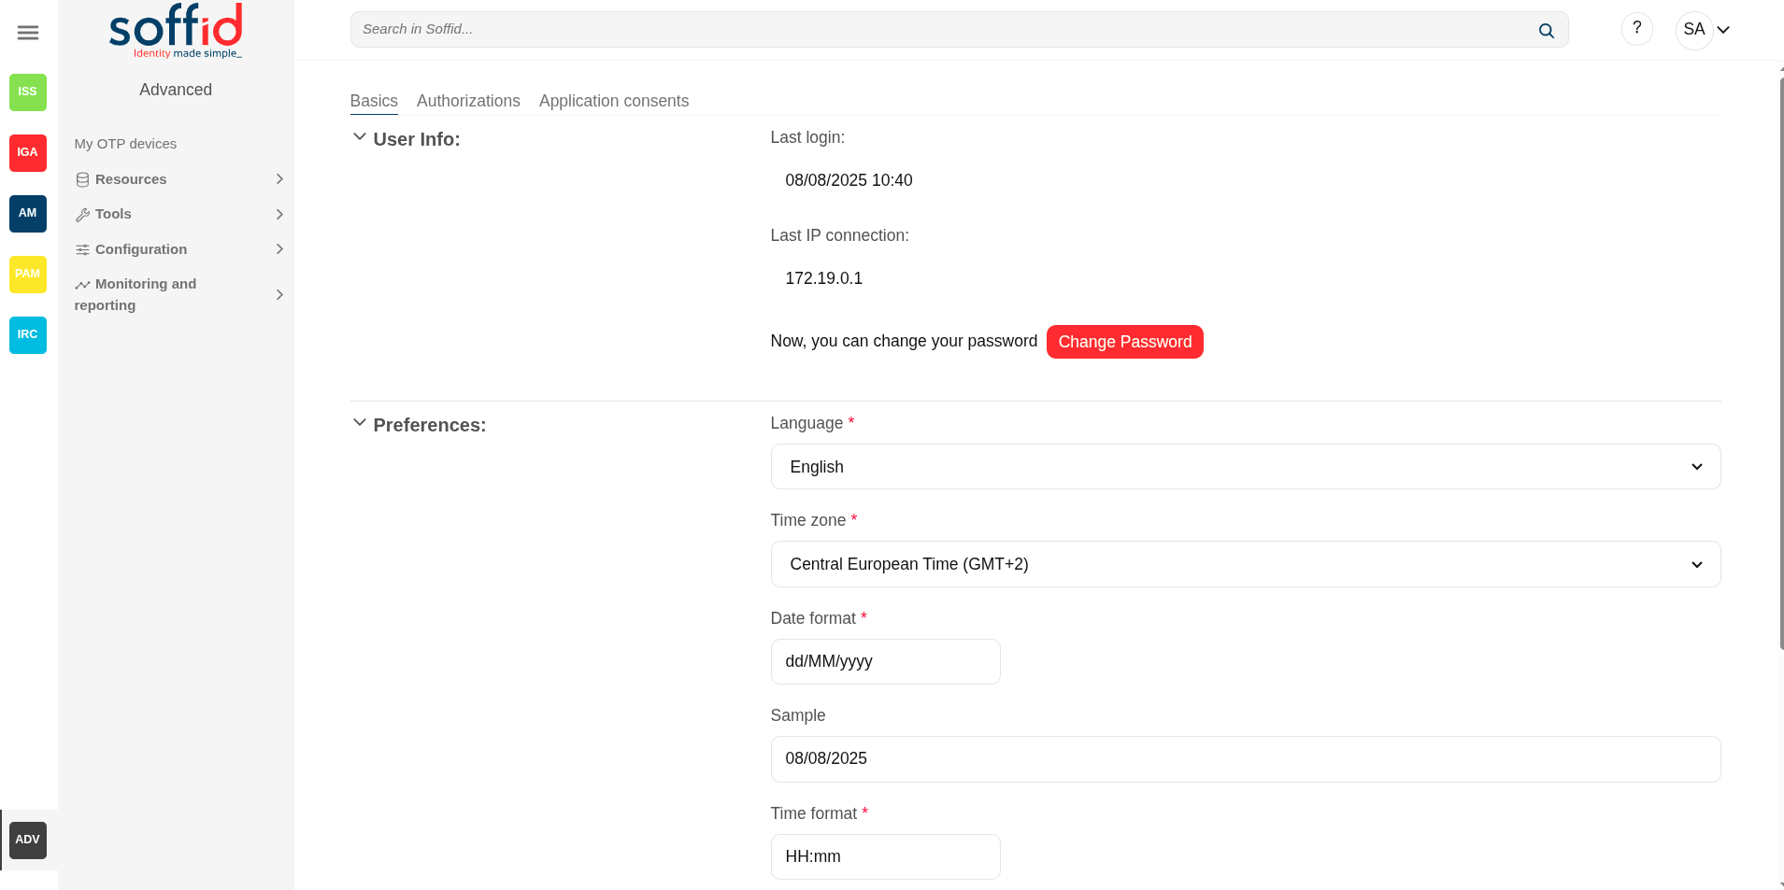Open the SA user account menu
Viewport: 1784px width, 890px height.
point(1705,30)
